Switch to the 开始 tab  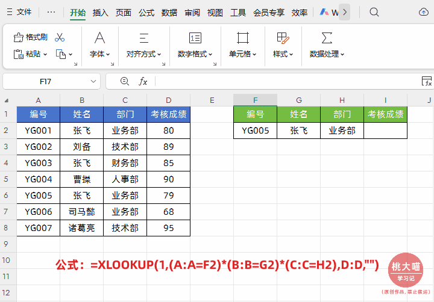click(x=78, y=13)
